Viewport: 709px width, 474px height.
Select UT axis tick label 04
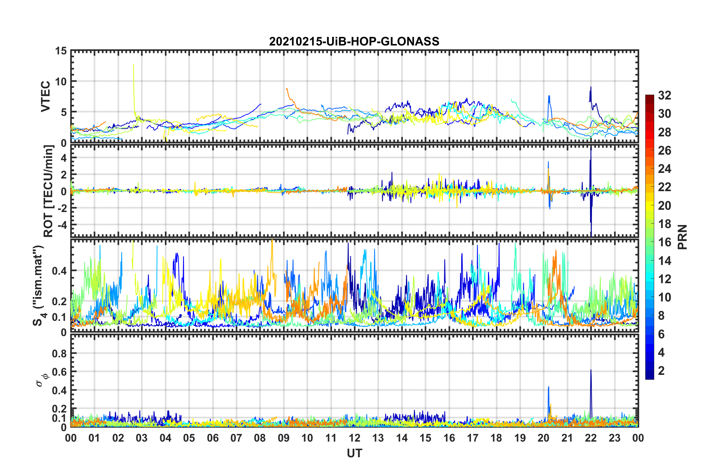(166, 438)
